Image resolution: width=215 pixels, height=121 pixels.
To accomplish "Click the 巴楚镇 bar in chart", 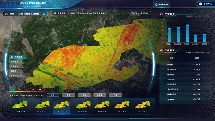I will 170,35.
